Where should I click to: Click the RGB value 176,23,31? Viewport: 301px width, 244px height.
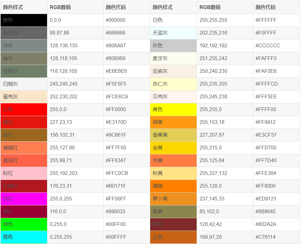[61, 186]
